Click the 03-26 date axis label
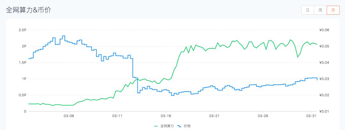This screenshot has width=345, height=130. (263, 116)
